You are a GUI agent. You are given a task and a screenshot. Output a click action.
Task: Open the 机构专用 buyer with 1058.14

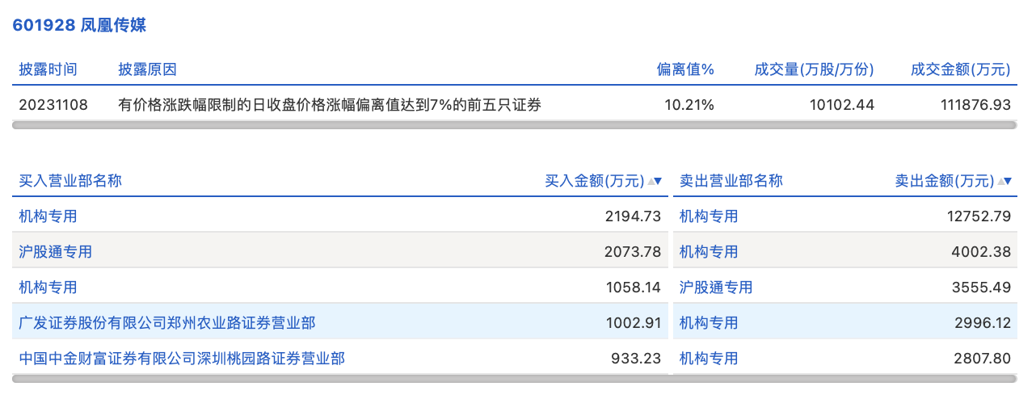click(48, 288)
